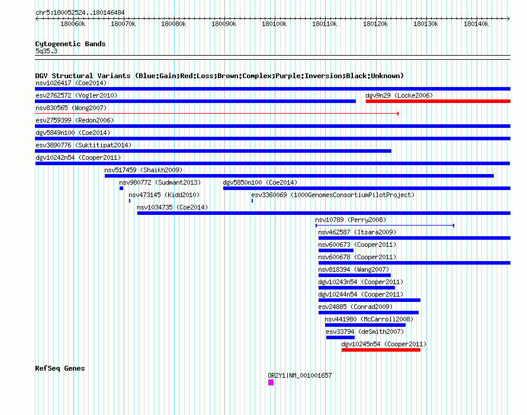This screenshot has height=415, width=527.
Task: Select the dgv5849n100 (Coe2014) label
Action: coord(73,133)
